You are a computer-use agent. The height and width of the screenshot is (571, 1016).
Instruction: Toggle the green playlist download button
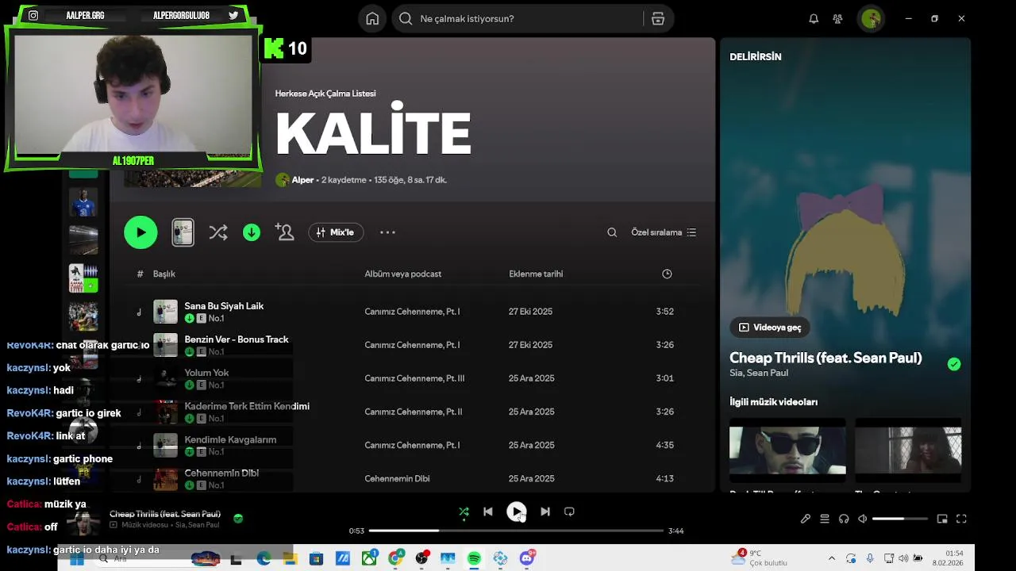point(252,232)
